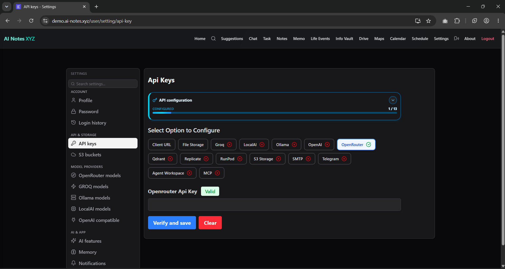Select the OpenAI configuration option
This screenshot has width=505, height=269.
pyautogui.click(x=319, y=145)
